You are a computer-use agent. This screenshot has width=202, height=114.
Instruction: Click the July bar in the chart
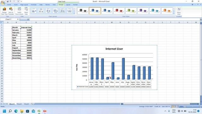(123, 69)
